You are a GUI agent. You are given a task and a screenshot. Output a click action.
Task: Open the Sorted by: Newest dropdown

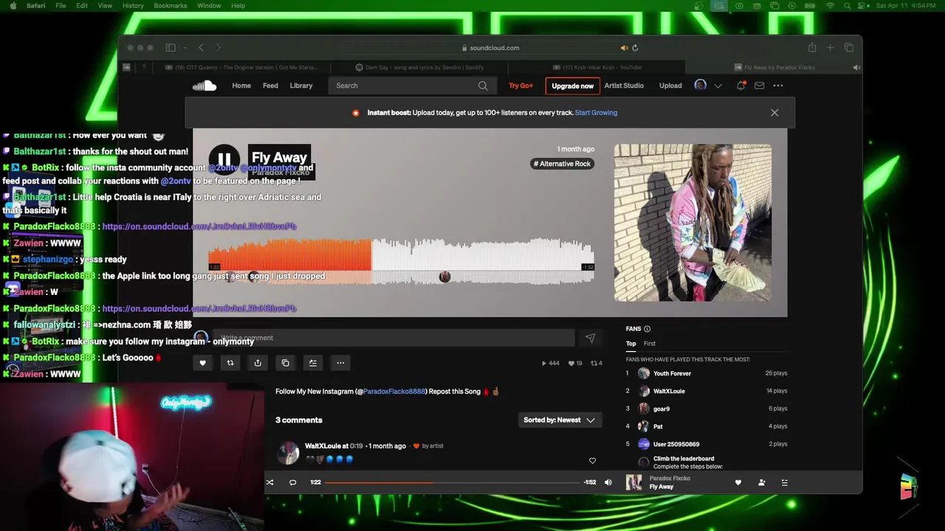click(560, 420)
